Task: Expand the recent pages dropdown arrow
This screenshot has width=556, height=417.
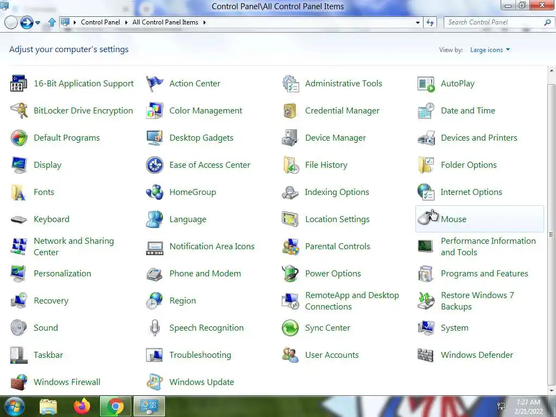Action: 37,23
